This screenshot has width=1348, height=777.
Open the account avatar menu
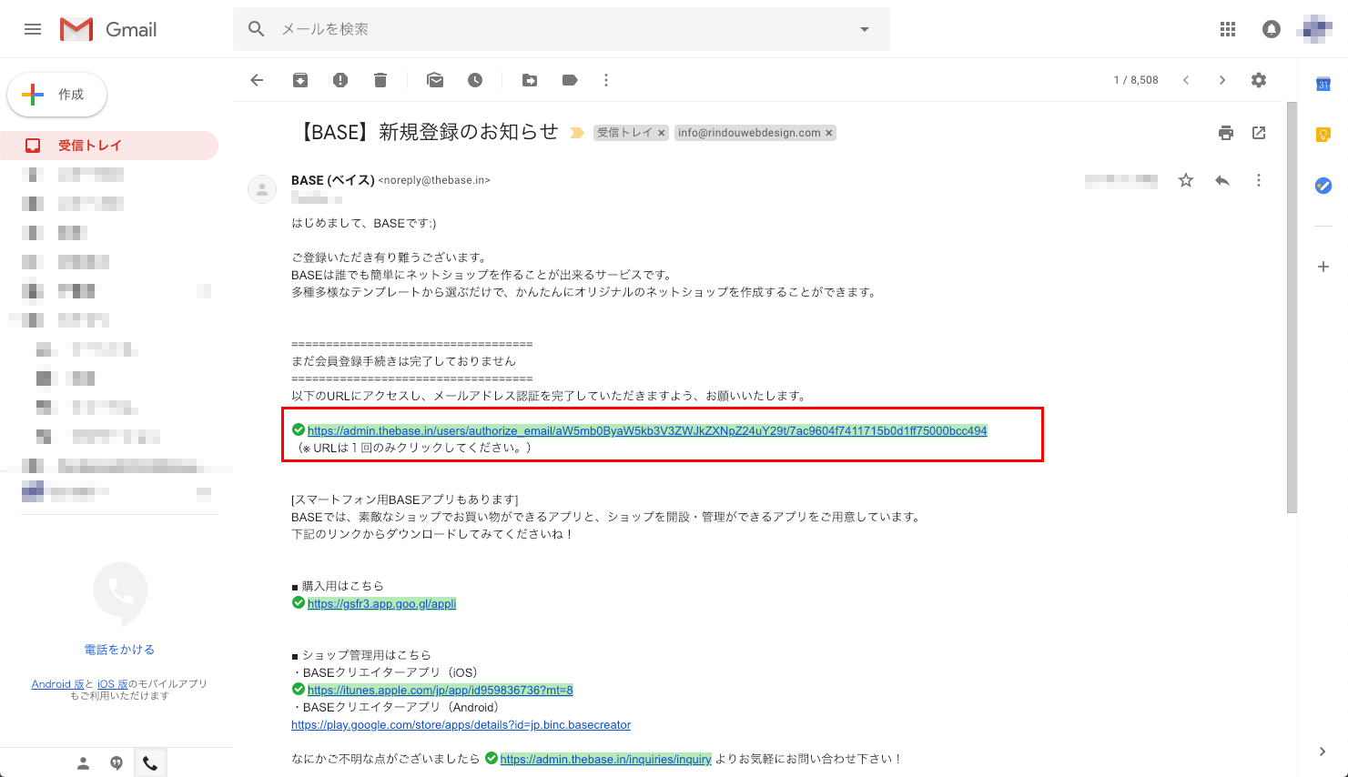point(1315,29)
